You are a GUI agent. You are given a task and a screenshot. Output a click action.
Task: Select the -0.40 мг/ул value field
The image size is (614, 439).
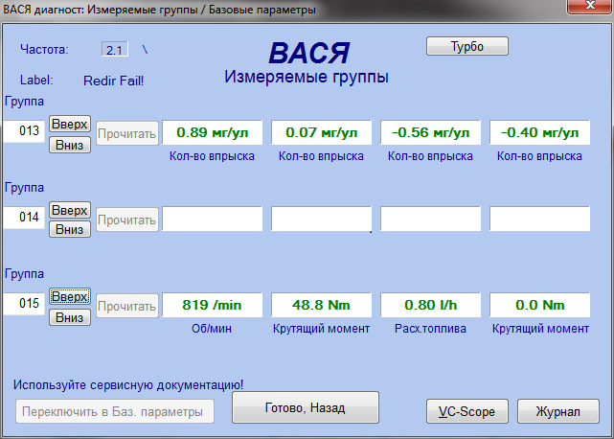click(539, 132)
